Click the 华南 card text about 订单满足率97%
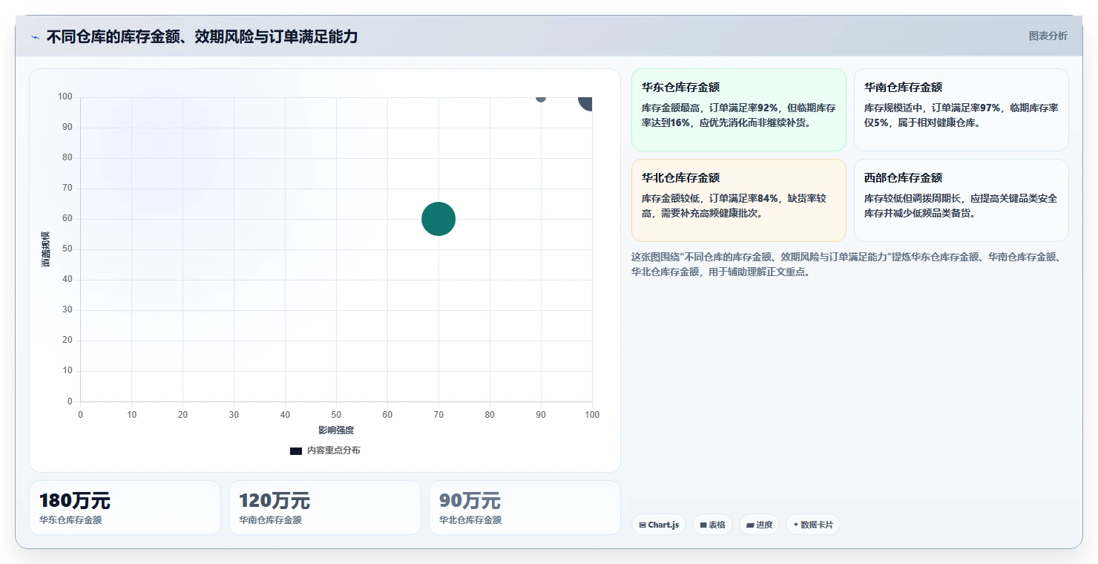The height and width of the screenshot is (564, 1098). (961, 115)
